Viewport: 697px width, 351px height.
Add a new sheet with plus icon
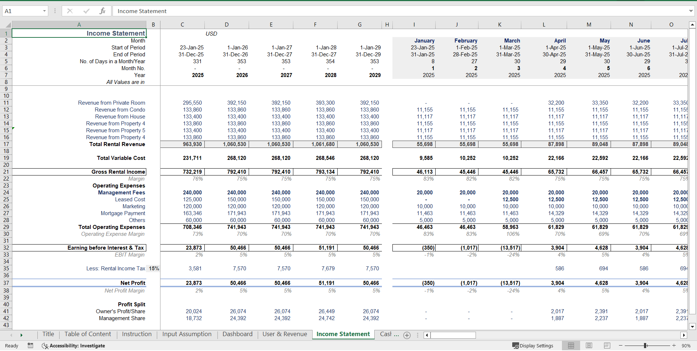[407, 335]
